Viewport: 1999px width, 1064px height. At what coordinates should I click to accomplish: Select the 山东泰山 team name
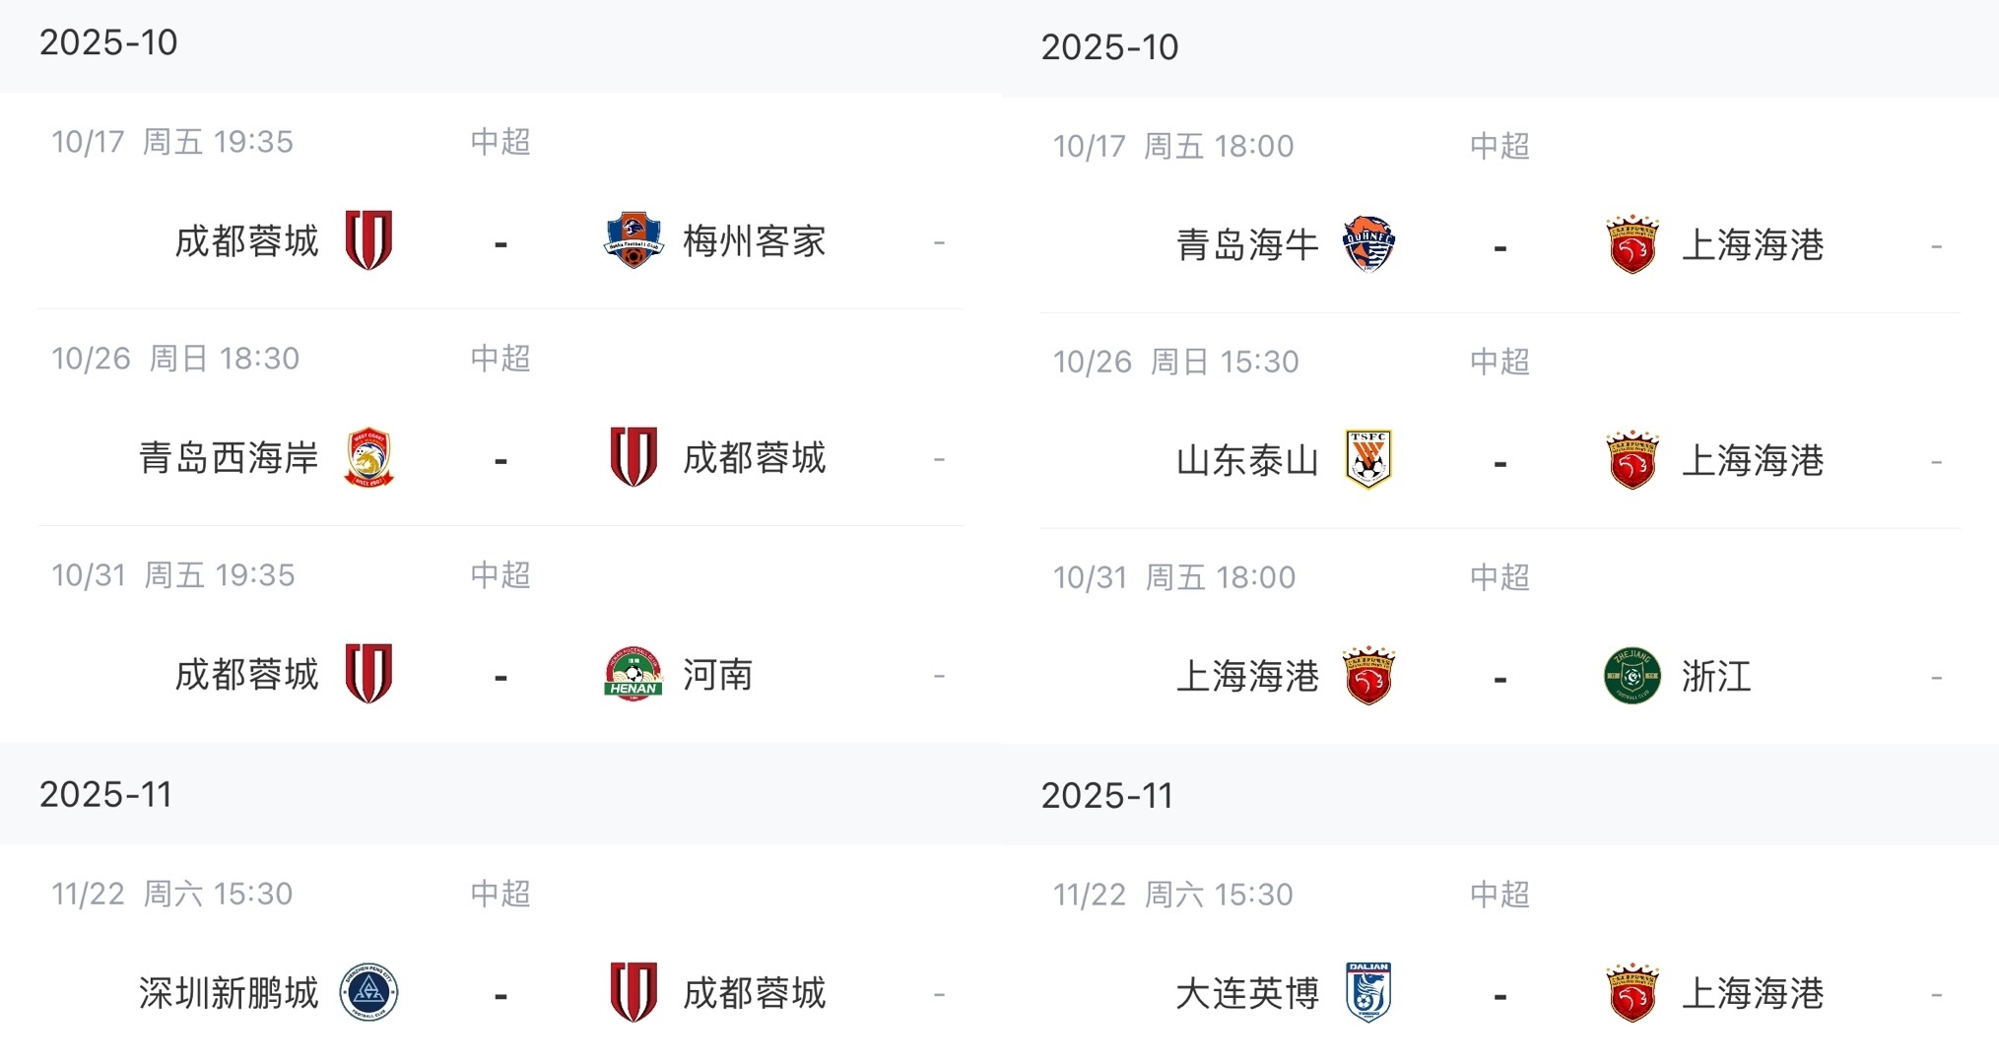[x=1247, y=461]
